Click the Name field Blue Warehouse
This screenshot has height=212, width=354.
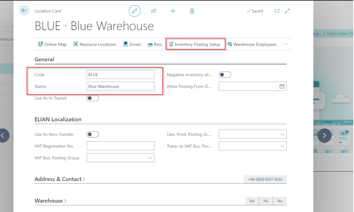pyautogui.click(x=120, y=86)
